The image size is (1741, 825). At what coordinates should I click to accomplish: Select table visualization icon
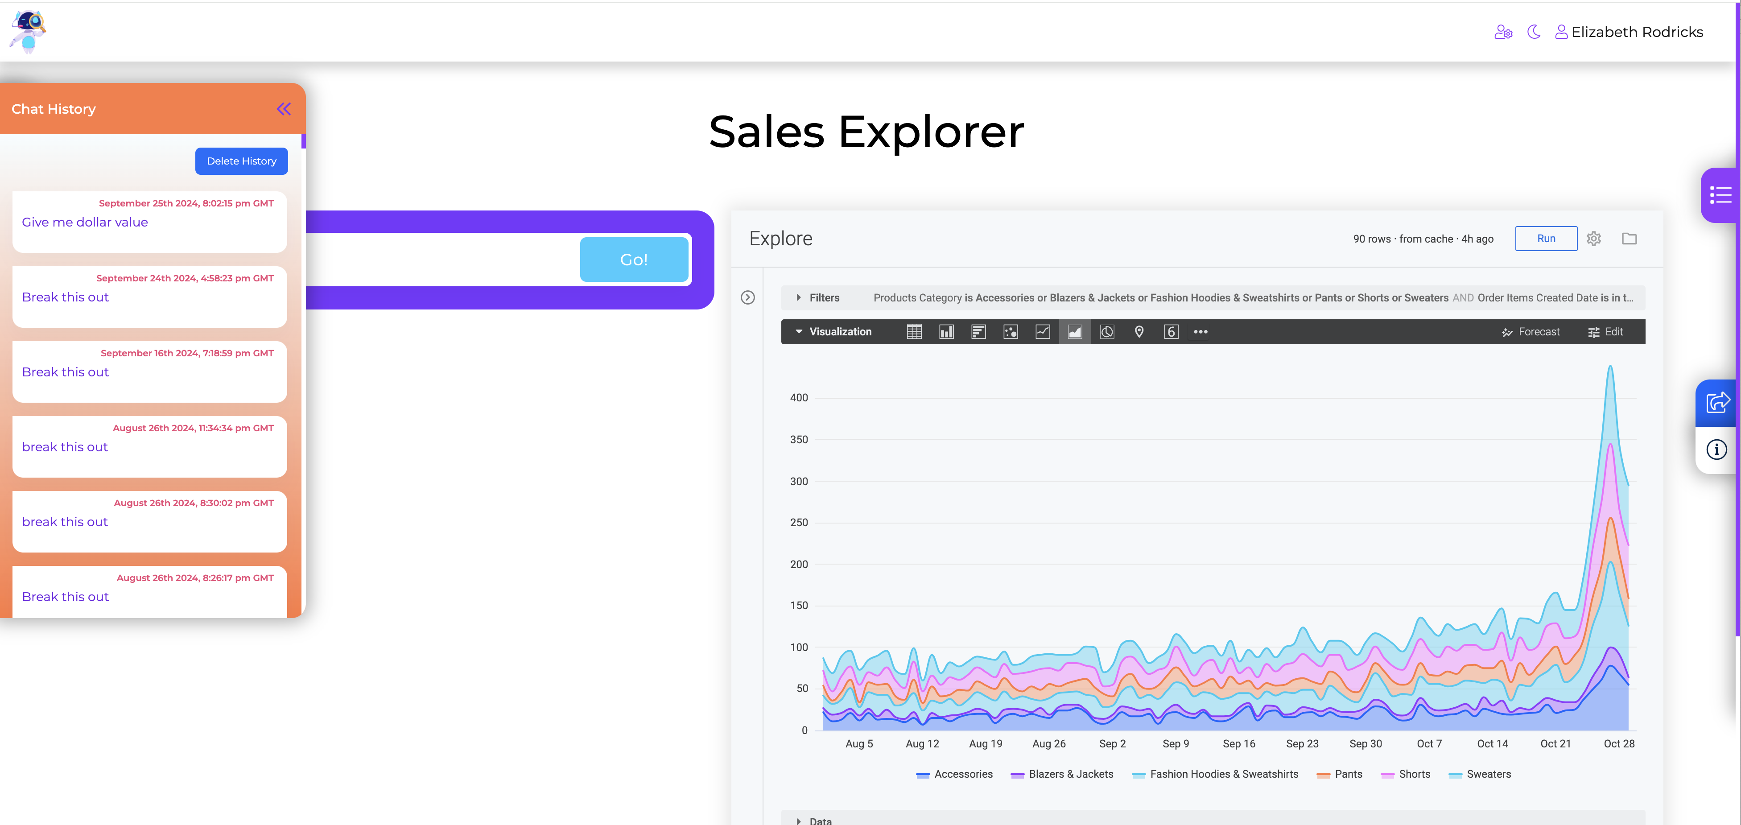click(915, 332)
